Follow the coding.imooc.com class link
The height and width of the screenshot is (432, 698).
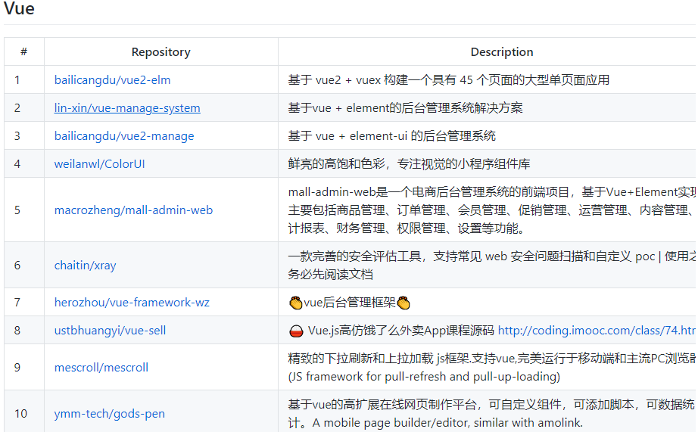point(597,331)
